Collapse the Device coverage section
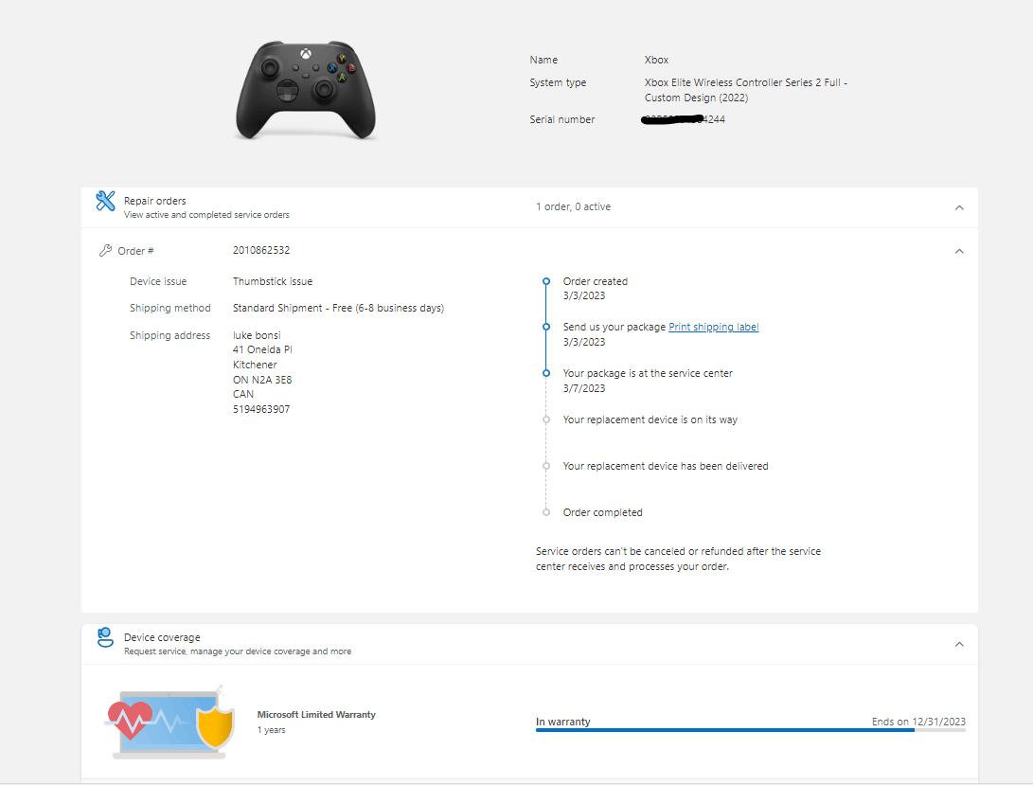 tap(959, 644)
